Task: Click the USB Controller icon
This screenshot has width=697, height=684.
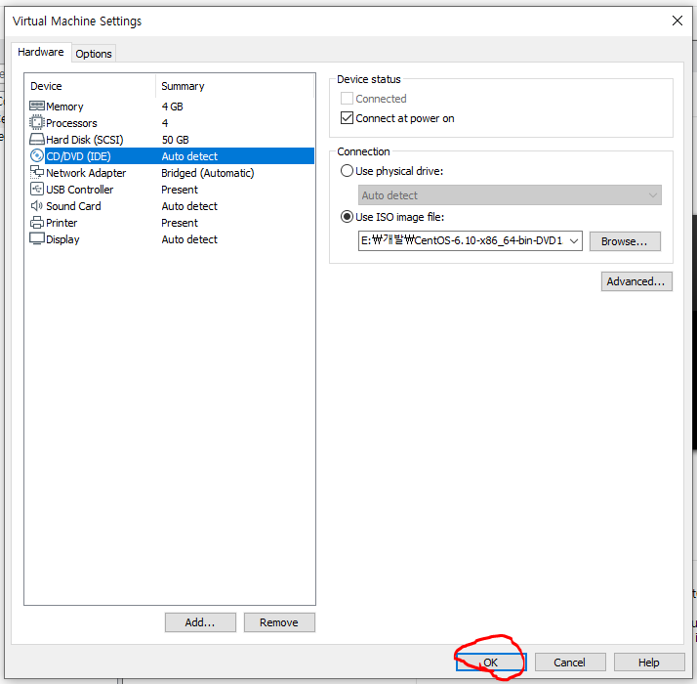Action: point(37,190)
